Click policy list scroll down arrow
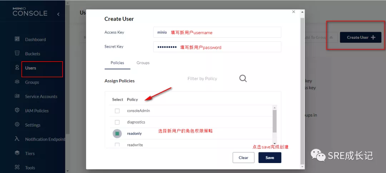Viewport: 386px width, 173px height. click(274, 144)
